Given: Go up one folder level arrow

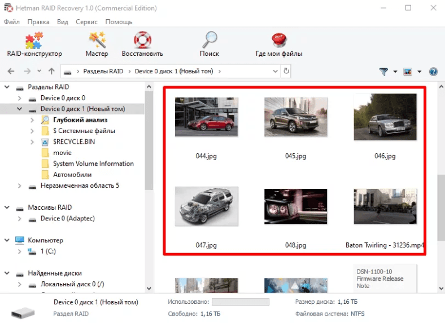Looking at the screenshot, I should [51, 72].
